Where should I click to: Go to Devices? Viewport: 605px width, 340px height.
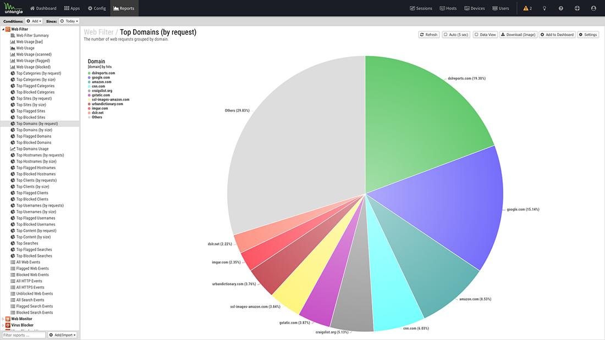pyautogui.click(x=475, y=8)
